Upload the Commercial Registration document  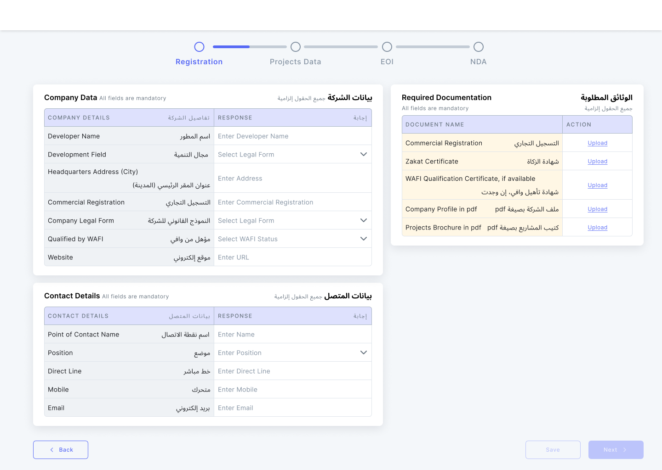598,143
